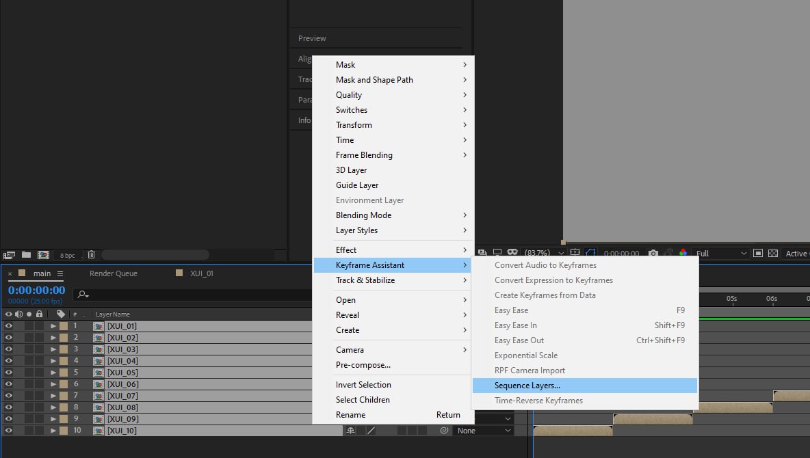
Task: Change the label color of XUI_06
Action: point(64,384)
